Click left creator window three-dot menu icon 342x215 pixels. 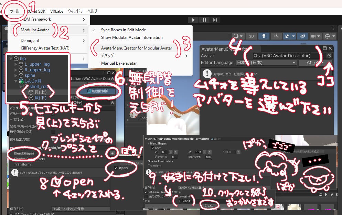point(104,73)
